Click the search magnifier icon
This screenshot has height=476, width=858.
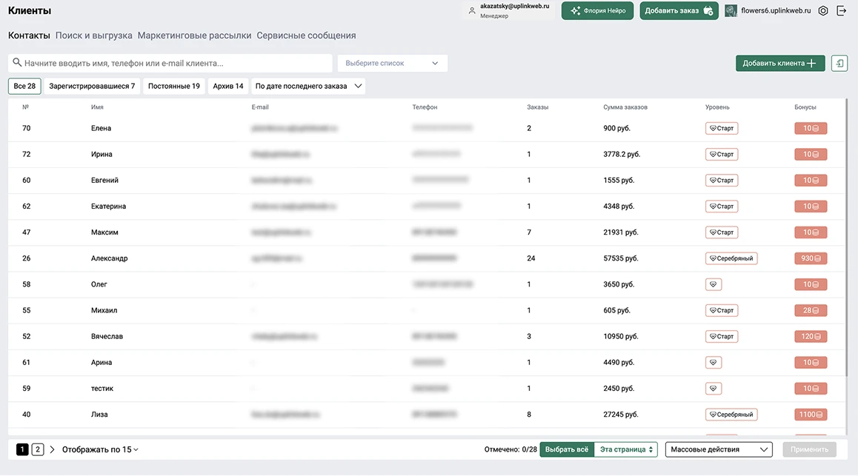[x=17, y=63]
